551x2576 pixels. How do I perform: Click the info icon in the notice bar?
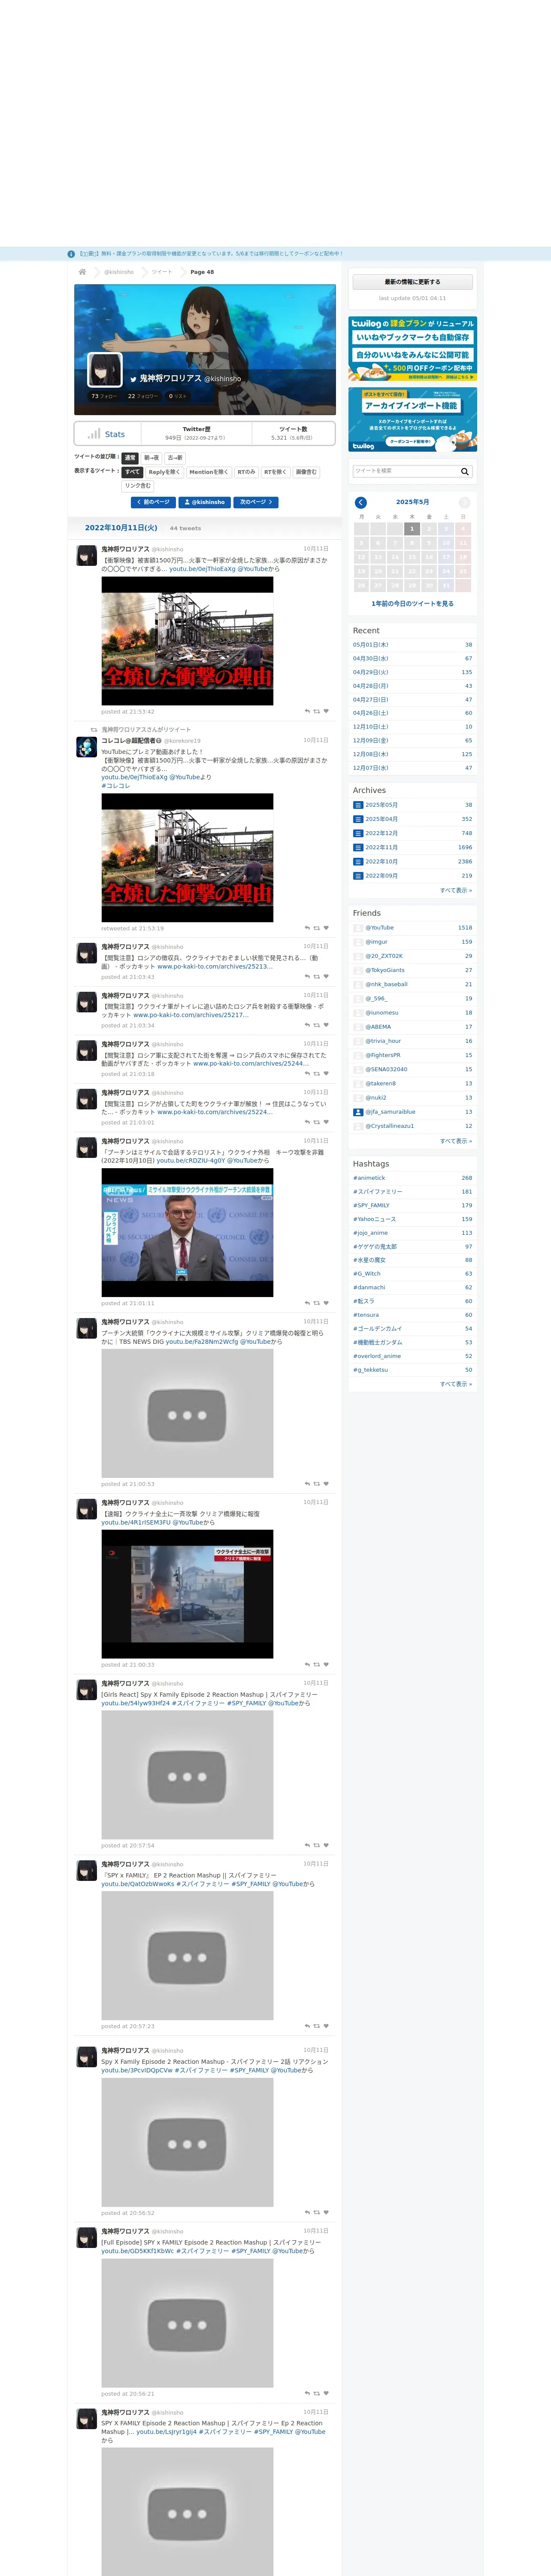71,254
